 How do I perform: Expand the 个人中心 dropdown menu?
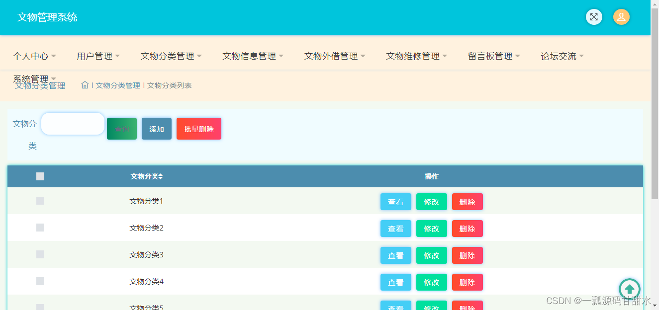34,56
